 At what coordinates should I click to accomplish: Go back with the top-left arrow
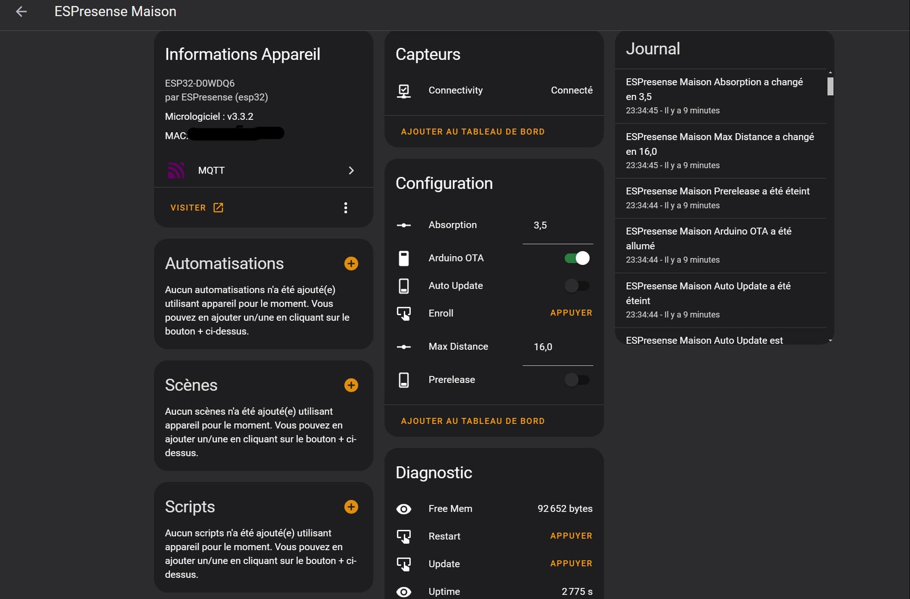(x=21, y=11)
